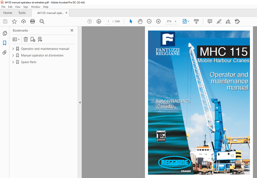Select the arrow Selection tool
The height and width of the screenshot is (178, 257).
click(x=131, y=21)
